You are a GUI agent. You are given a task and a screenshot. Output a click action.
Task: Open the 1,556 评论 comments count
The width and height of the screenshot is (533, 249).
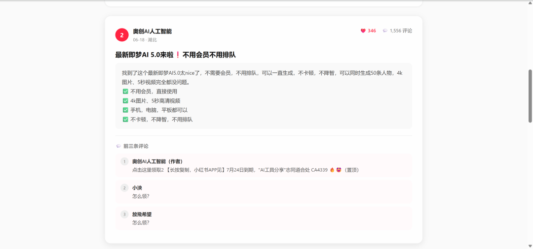(401, 31)
